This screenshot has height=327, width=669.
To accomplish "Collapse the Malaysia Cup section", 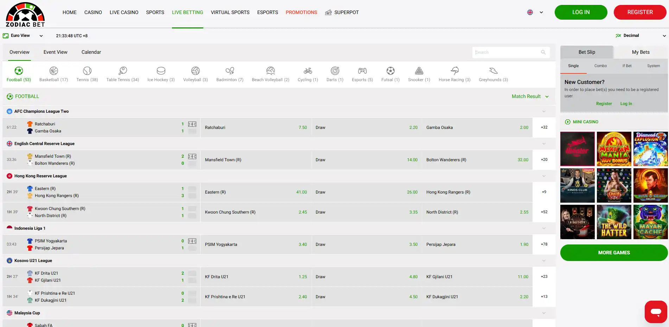I will pos(544,313).
